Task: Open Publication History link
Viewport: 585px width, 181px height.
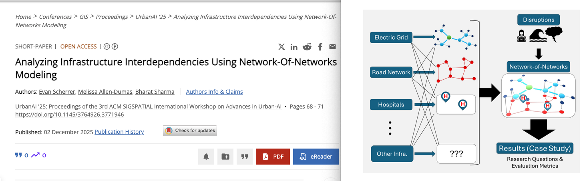Action: tap(119, 132)
